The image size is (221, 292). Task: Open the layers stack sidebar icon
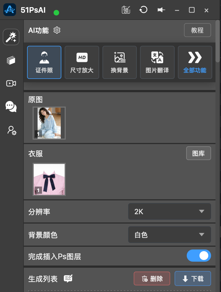tap(11, 60)
